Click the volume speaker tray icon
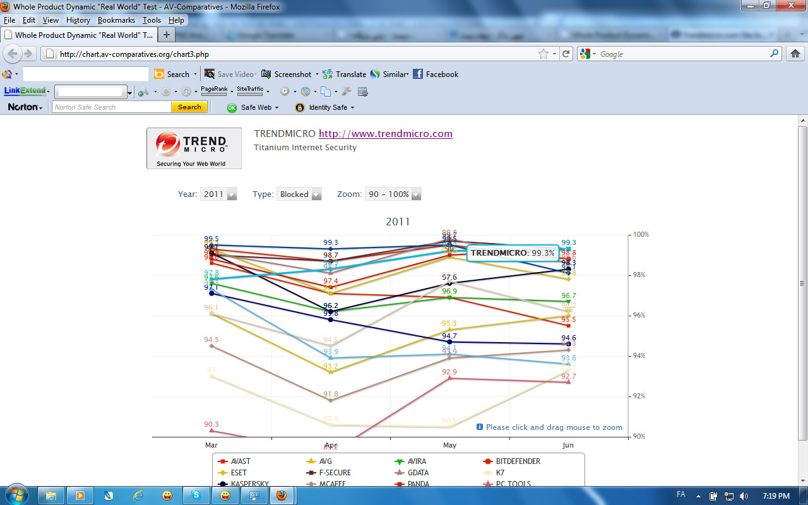Image resolution: width=808 pixels, height=505 pixels. [744, 496]
